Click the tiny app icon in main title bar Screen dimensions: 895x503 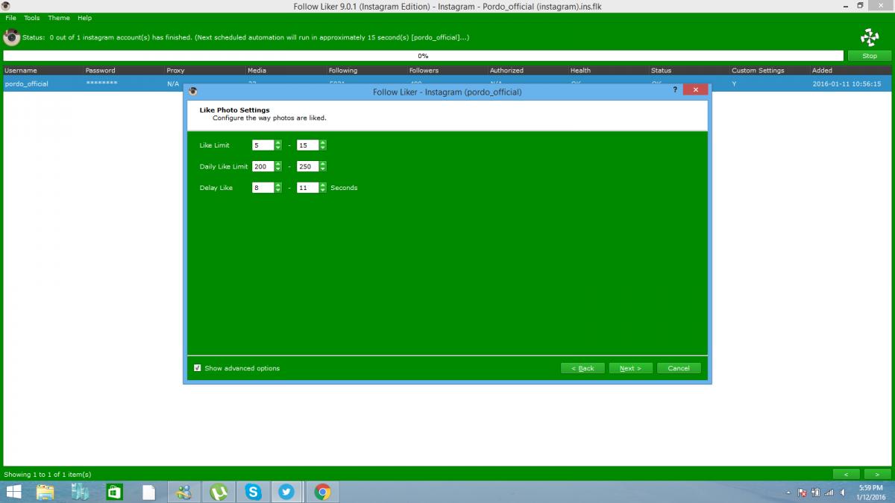point(5,6)
